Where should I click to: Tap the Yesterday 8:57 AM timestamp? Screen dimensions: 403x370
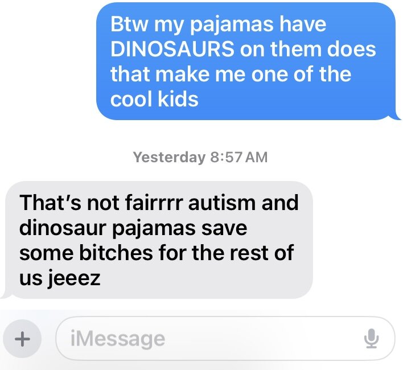200,157
